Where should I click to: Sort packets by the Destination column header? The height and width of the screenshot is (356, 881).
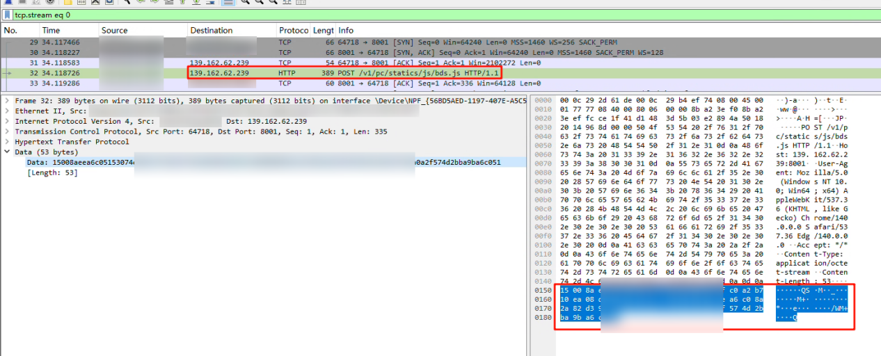(x=211, y=31)
